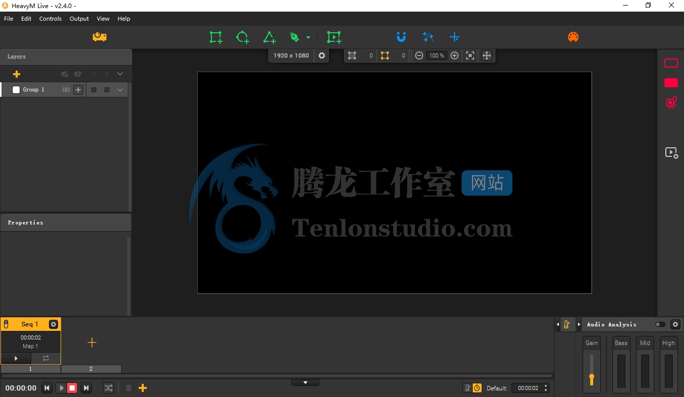Toggle the blue magnet snapping icon
The width and height of the screenshot is (684, 397).
[401, 37]
